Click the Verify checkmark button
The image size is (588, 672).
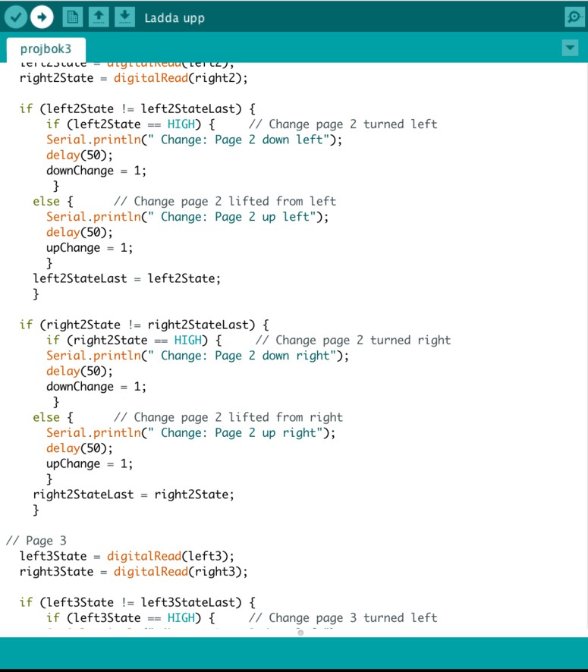tap(15, 16)
